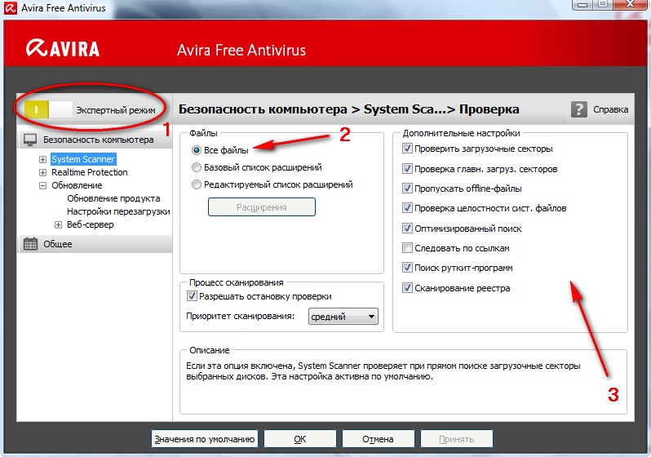Select Редактируемый список расширений option
Image resolution: width=651 pixels, height=457 pixels.
tap(197, 184)
